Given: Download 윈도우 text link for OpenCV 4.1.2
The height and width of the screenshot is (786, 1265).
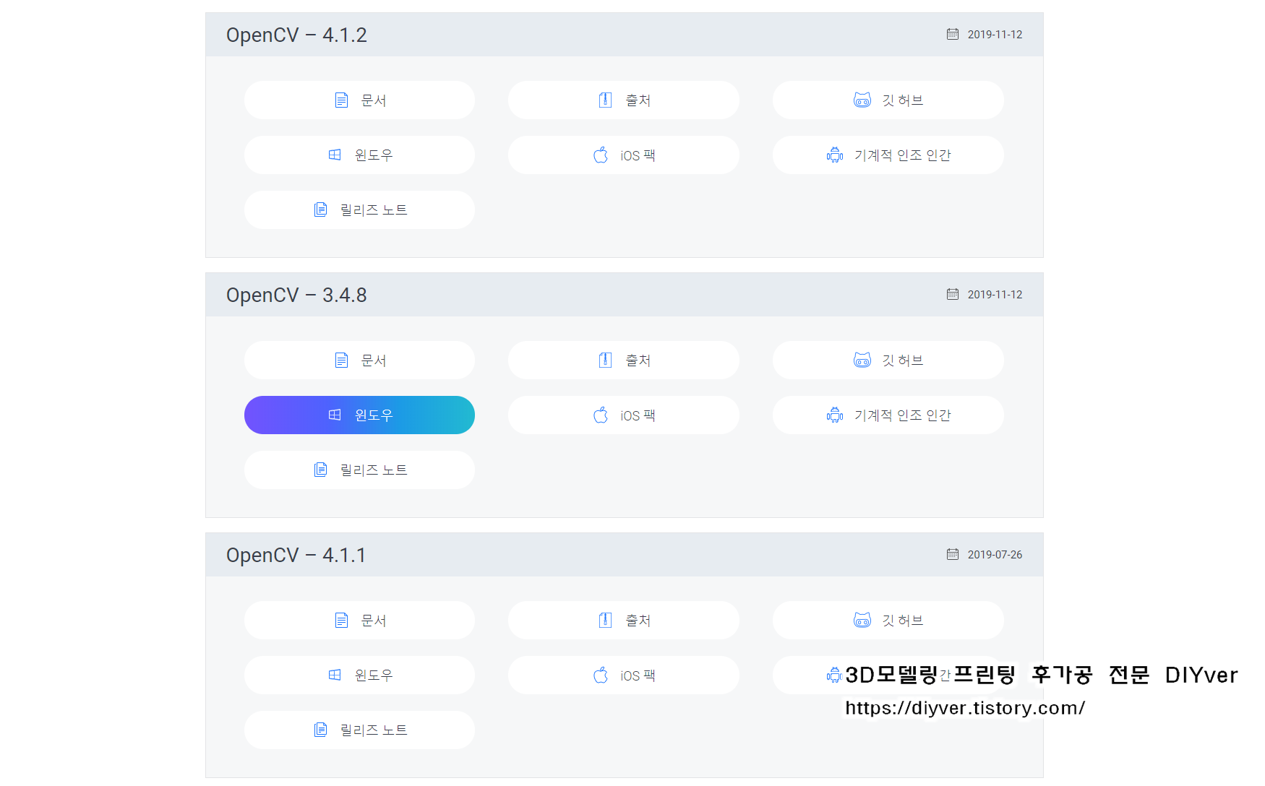Looking at the screenshot, I should pyautogui.click(x=374, y=155).
